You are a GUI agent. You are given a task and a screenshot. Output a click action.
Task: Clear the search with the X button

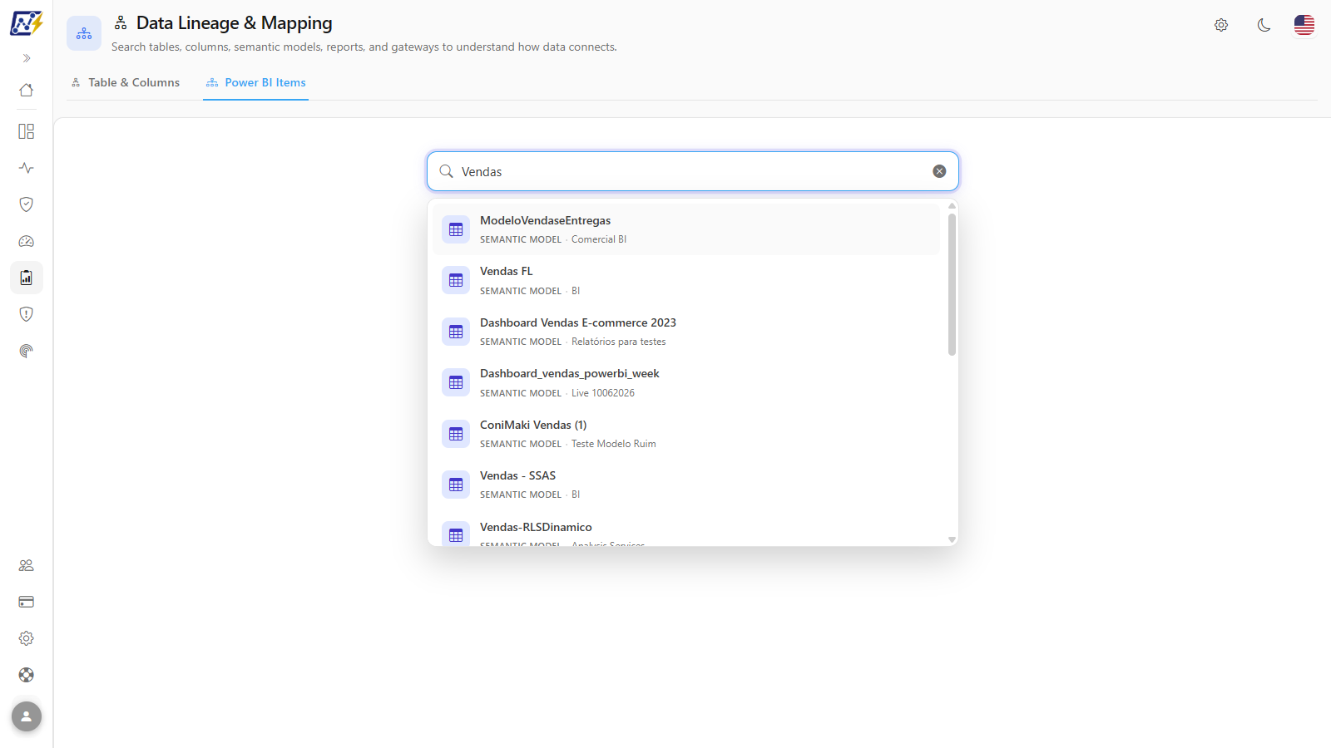(x=939, y=171)
